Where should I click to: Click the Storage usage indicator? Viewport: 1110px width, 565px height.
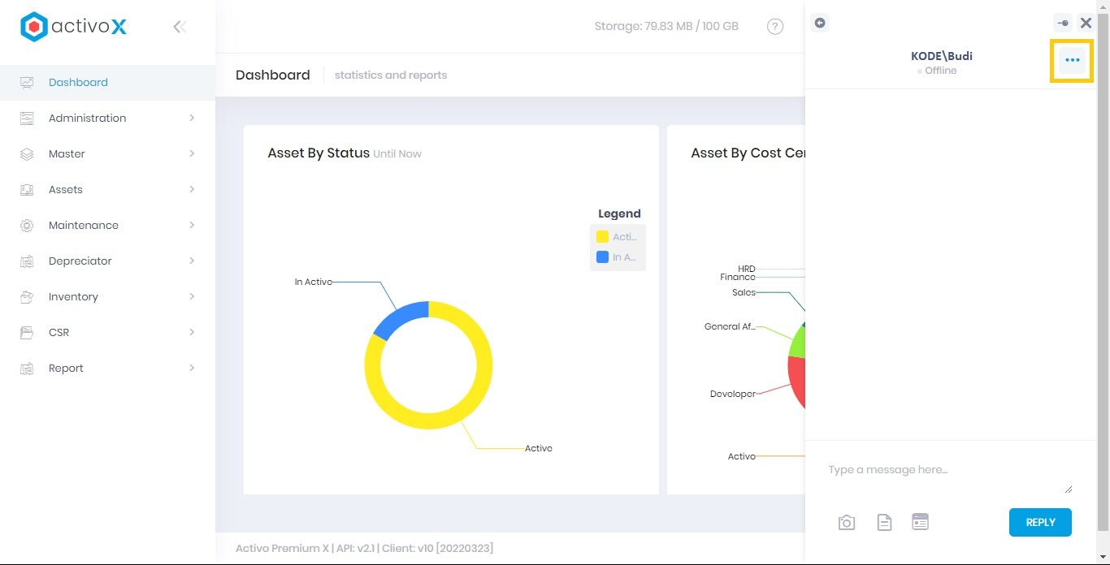click(x=666, y=26)
